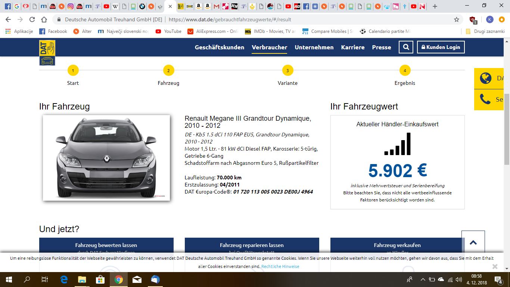Open the browser home page

tap(44, 19)
